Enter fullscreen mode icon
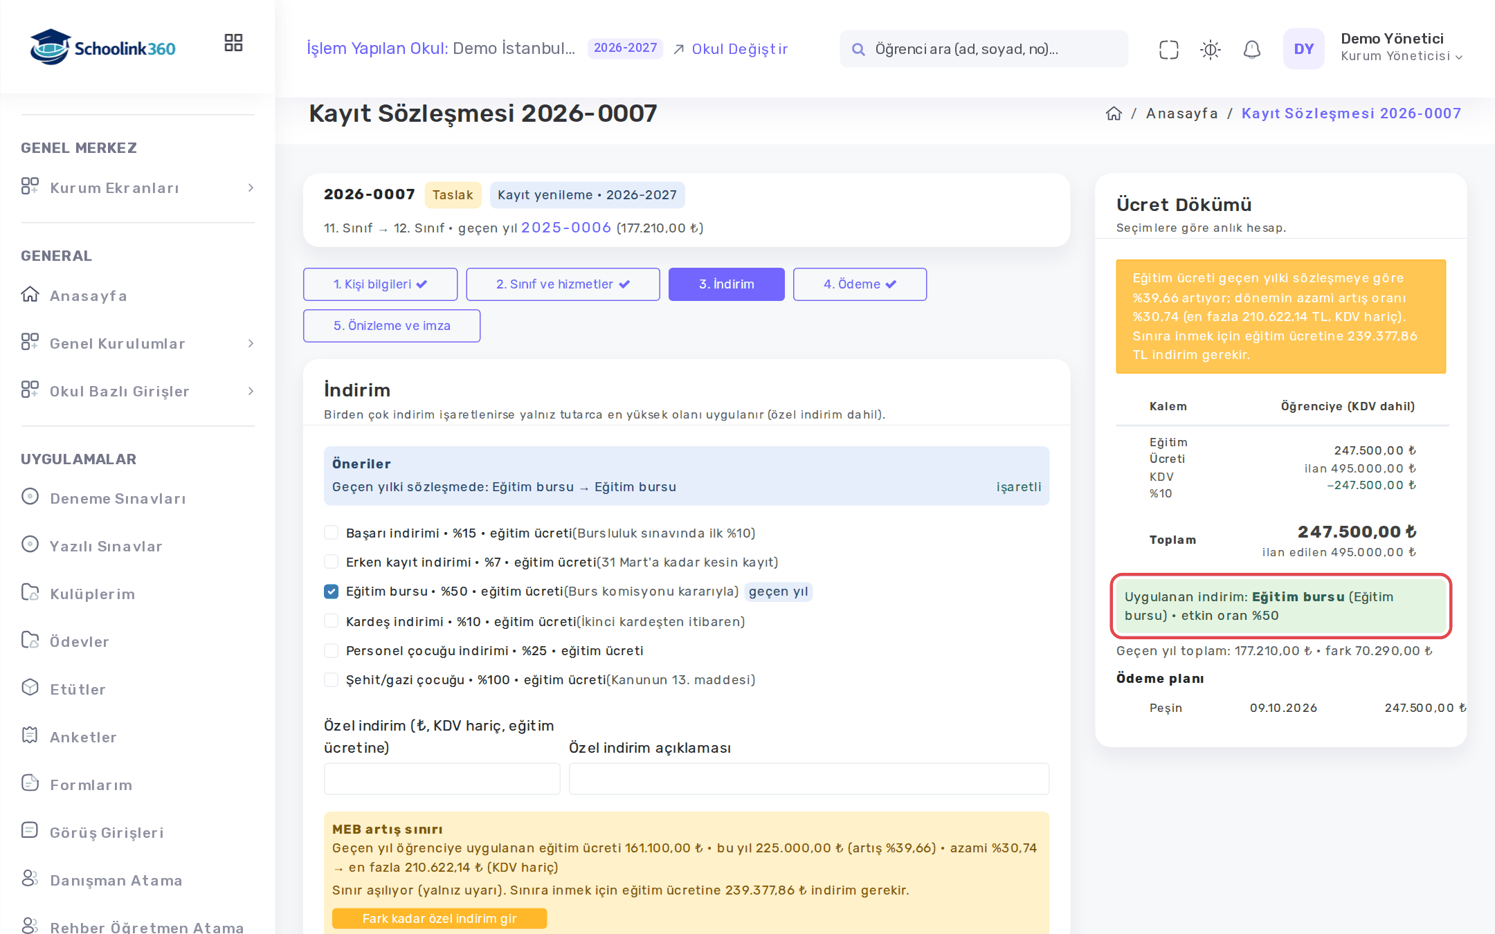Viewport: 1495px width, 934px height. coord(1169,49)
